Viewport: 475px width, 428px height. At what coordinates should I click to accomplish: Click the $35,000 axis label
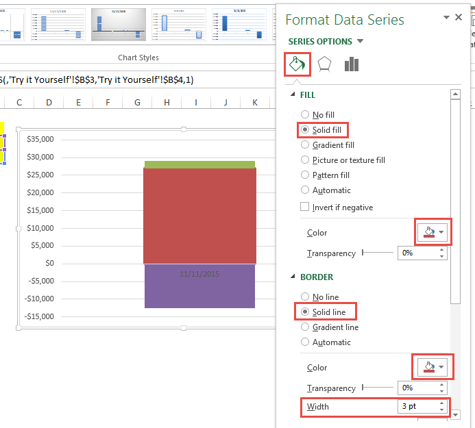[40, 139]
